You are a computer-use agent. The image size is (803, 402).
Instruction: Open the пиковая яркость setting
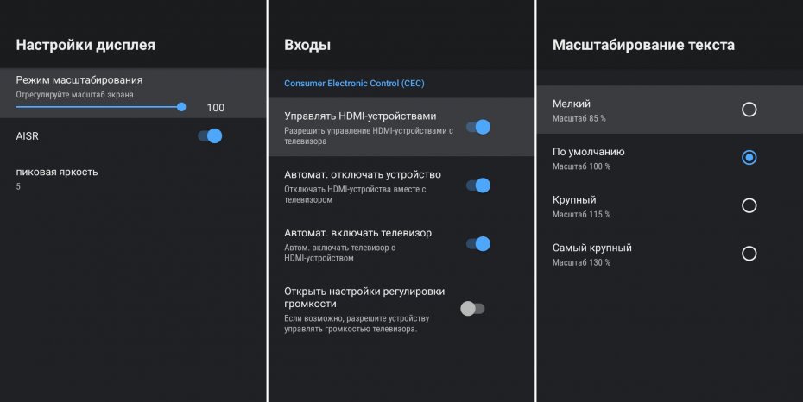click(57, 172)
